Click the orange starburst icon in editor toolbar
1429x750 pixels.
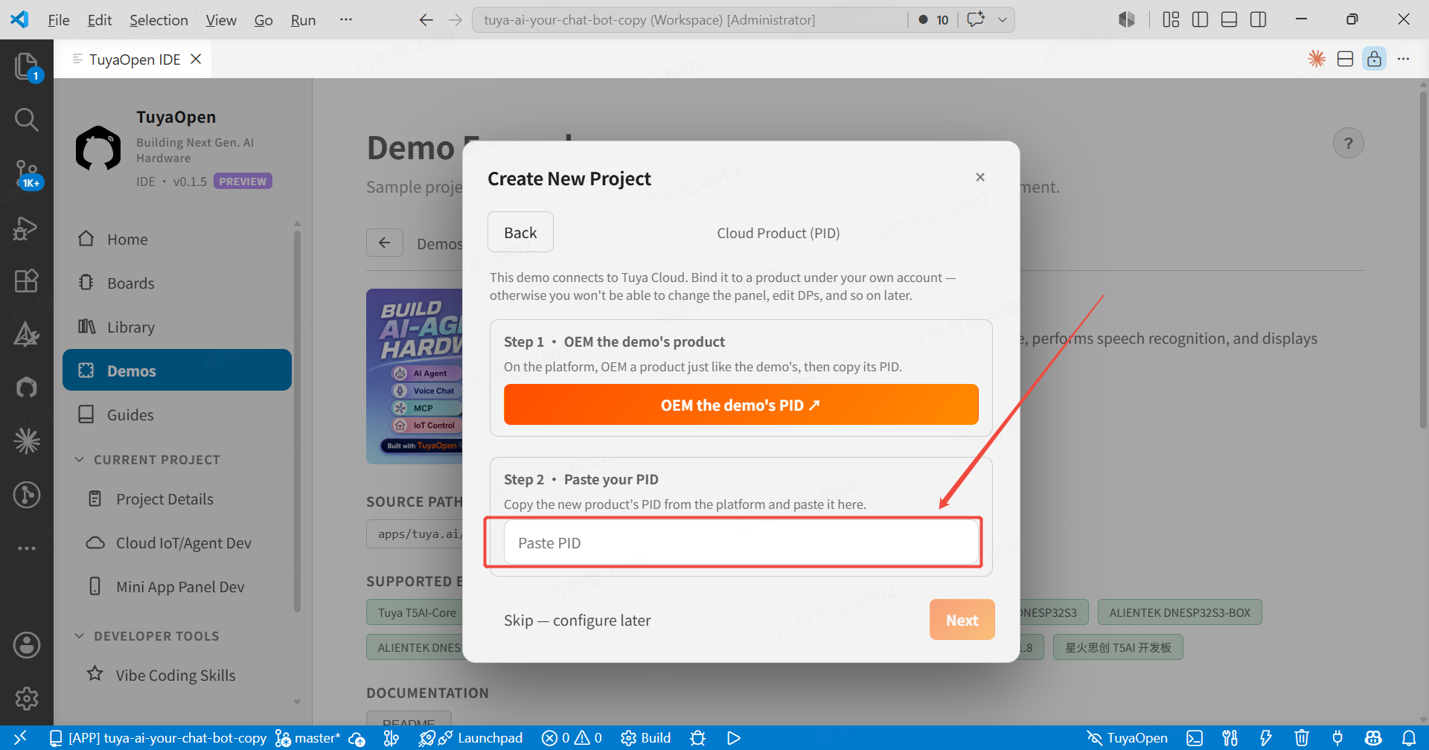1317,59
